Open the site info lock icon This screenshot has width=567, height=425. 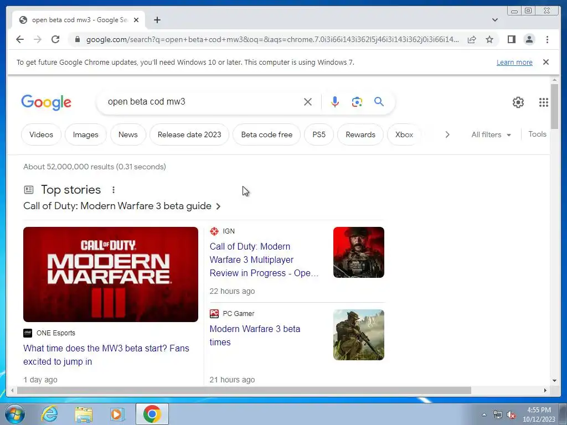point(78,39)
